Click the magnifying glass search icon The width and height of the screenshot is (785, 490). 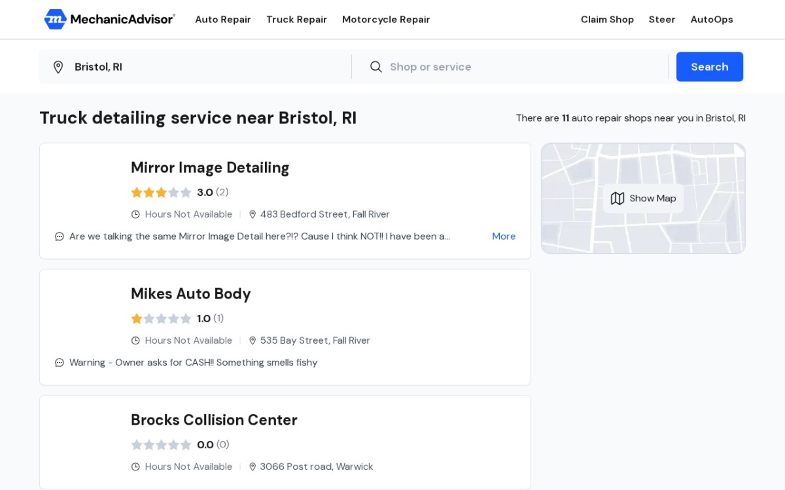376,67
